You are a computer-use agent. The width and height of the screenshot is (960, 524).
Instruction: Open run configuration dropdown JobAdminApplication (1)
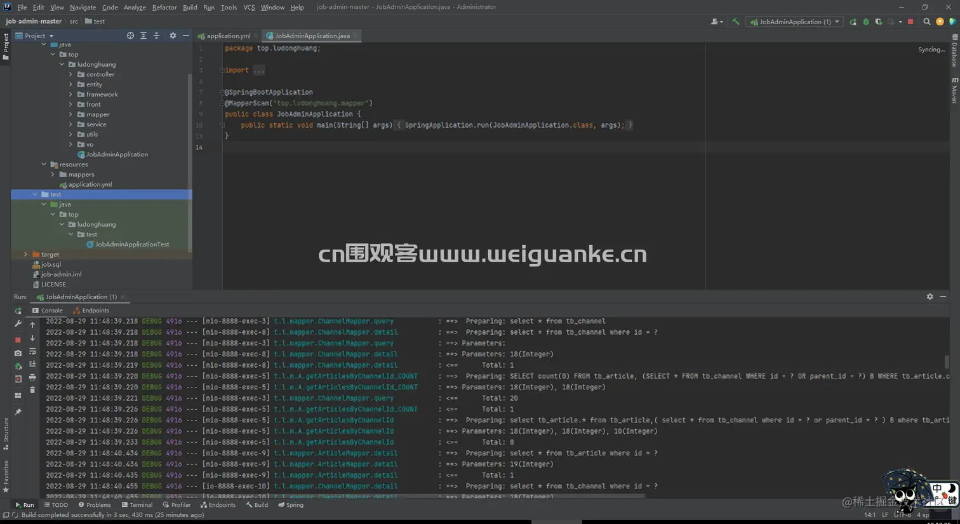click(x=794, y=22)
